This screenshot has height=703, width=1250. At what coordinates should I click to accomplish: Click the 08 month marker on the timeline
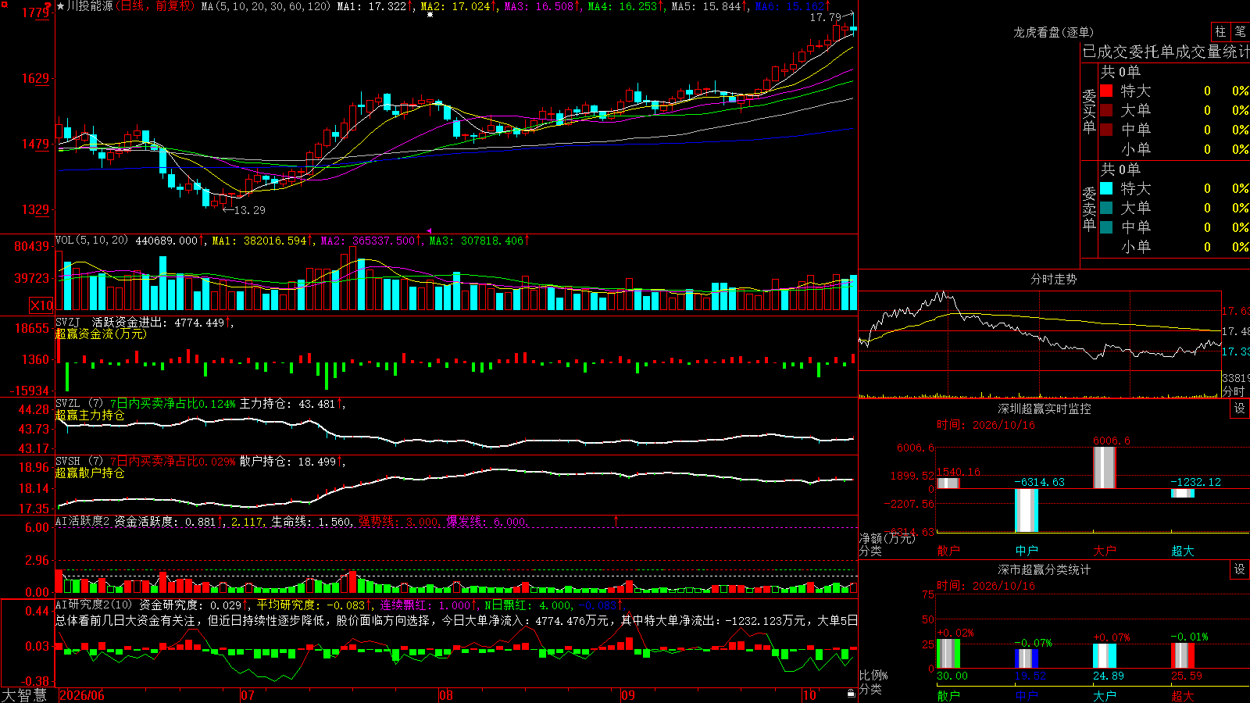click(446, 695)
